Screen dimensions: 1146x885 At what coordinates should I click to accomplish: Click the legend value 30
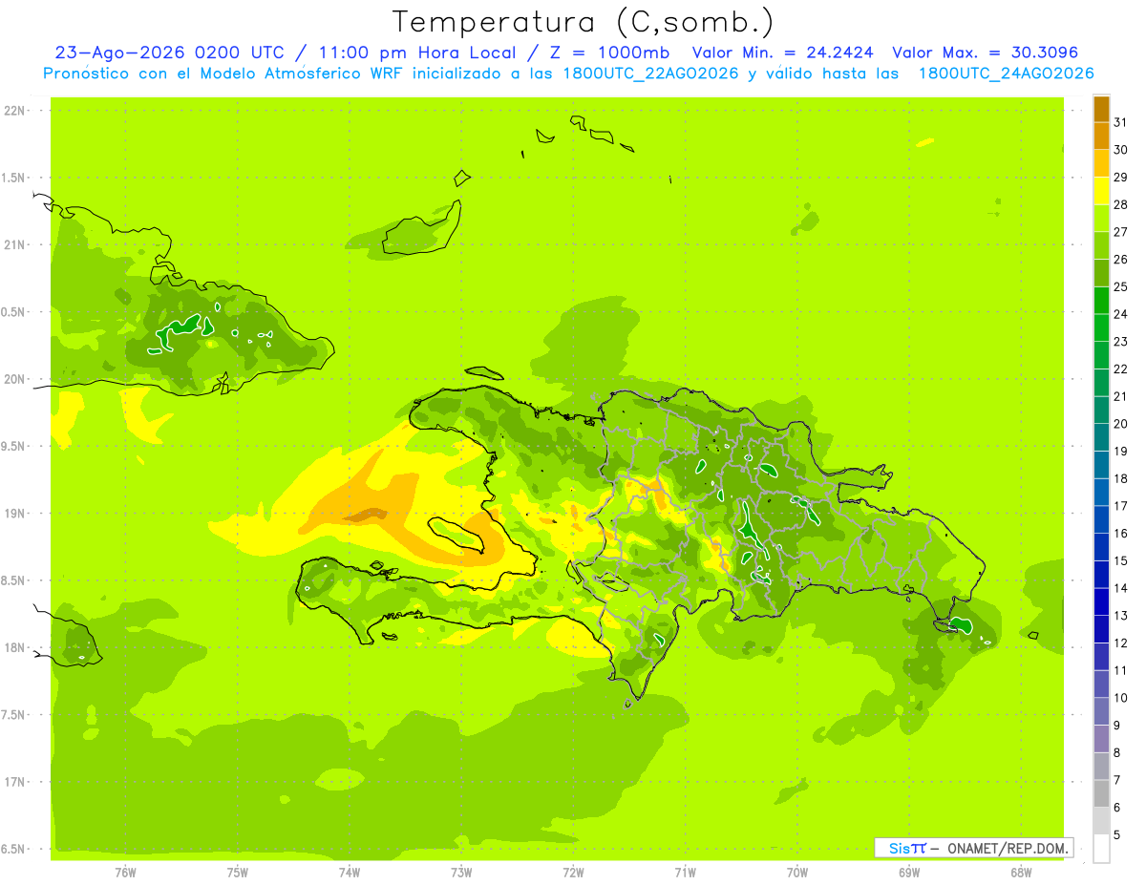click(1121, 150)
